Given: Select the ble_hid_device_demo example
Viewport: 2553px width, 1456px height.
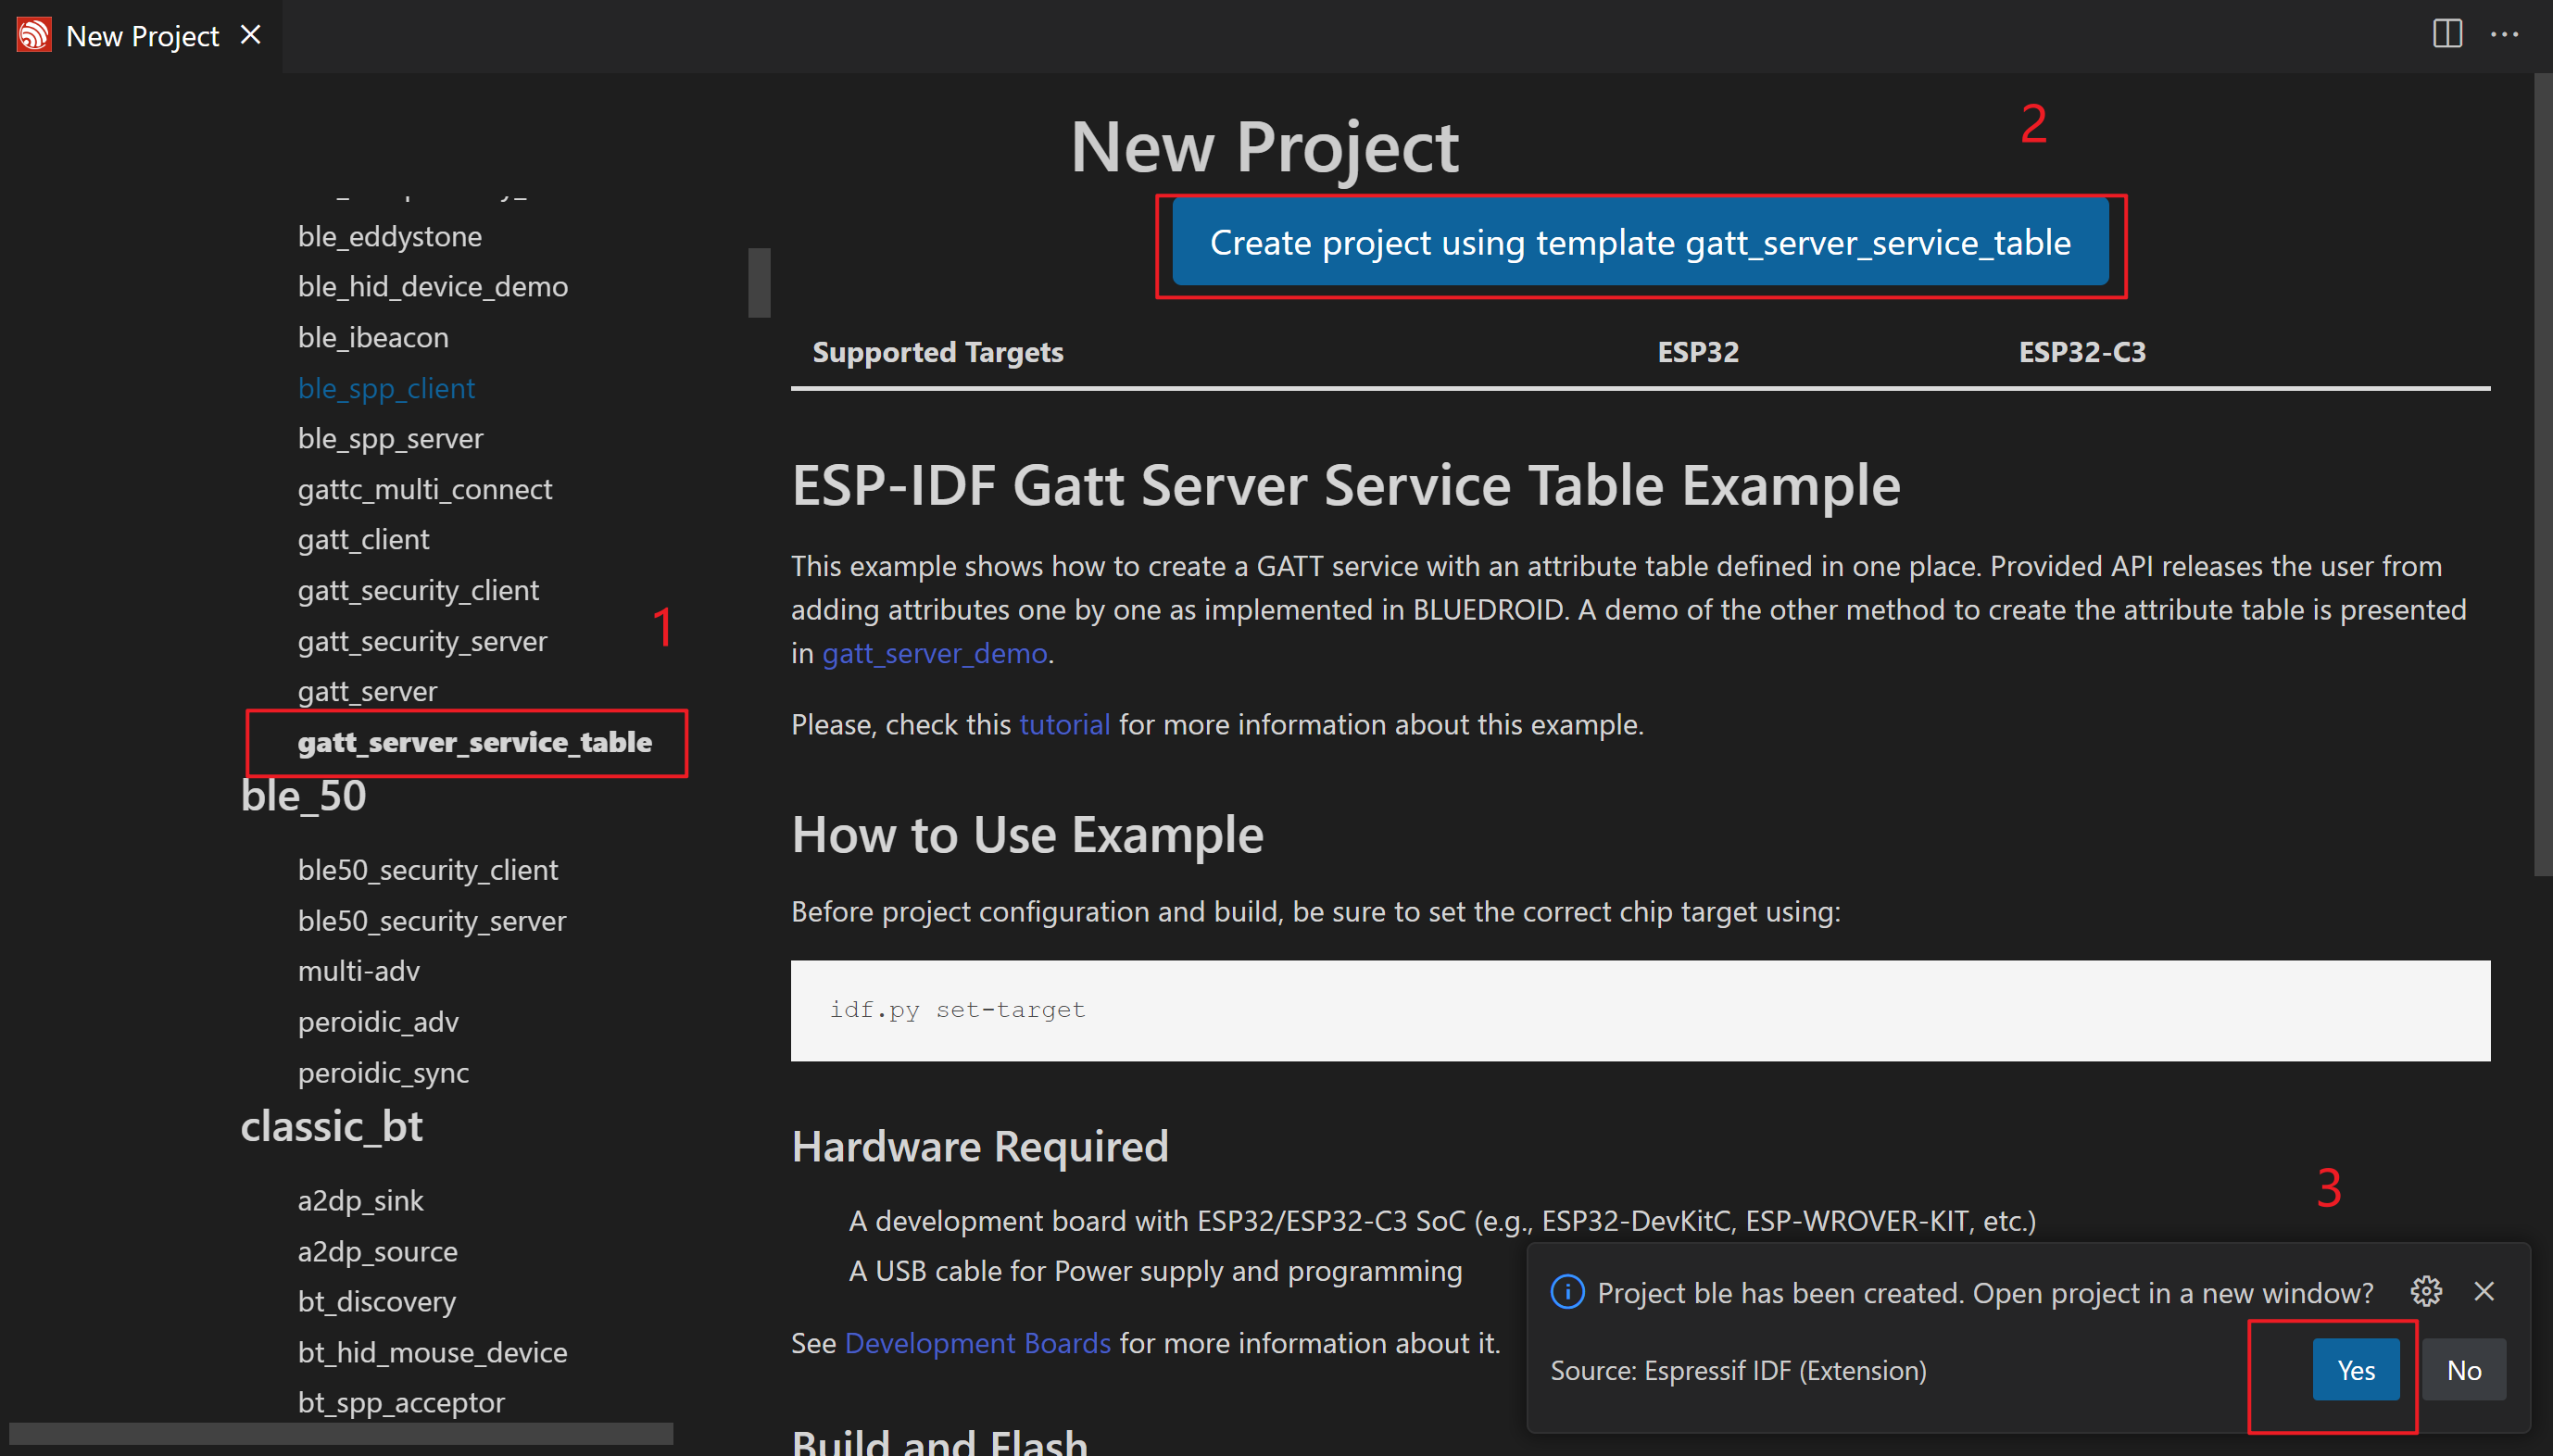Looking at the screenshot, I should pyautogui.click(x=432, y=287).
